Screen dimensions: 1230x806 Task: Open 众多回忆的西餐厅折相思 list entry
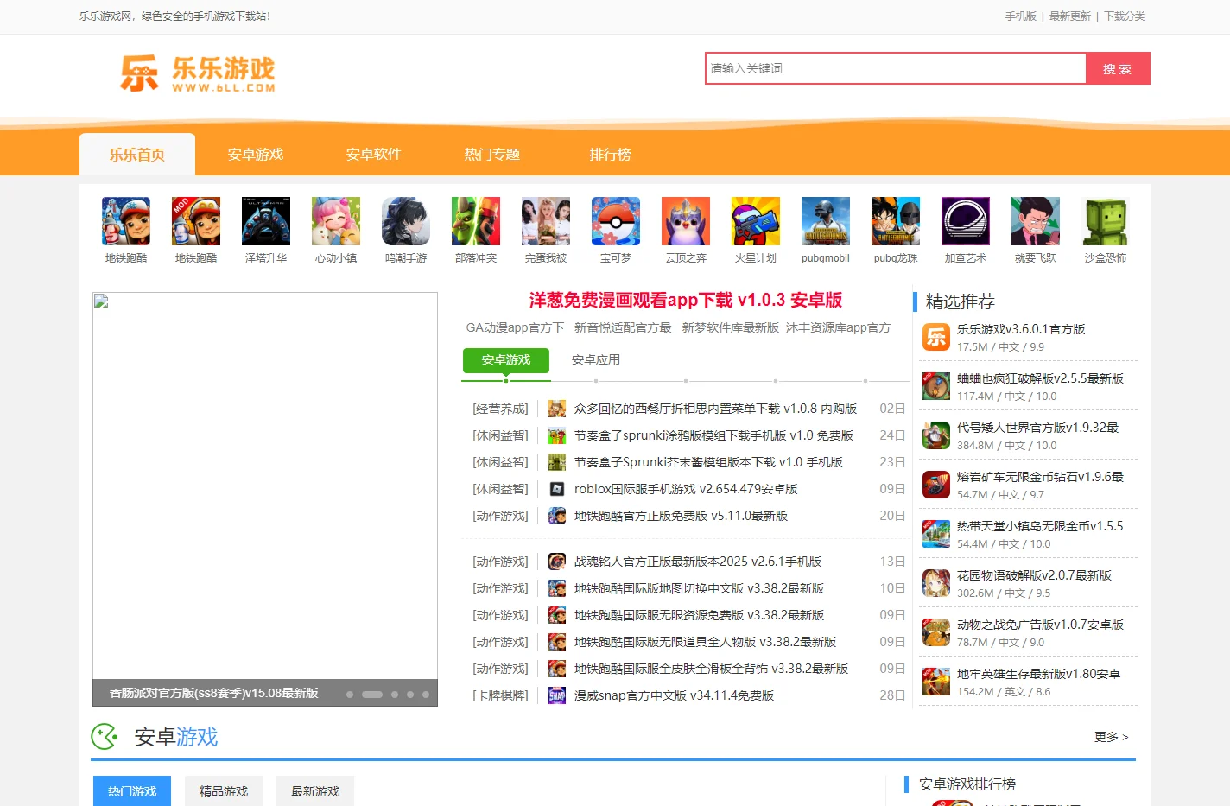click(715, 409)
